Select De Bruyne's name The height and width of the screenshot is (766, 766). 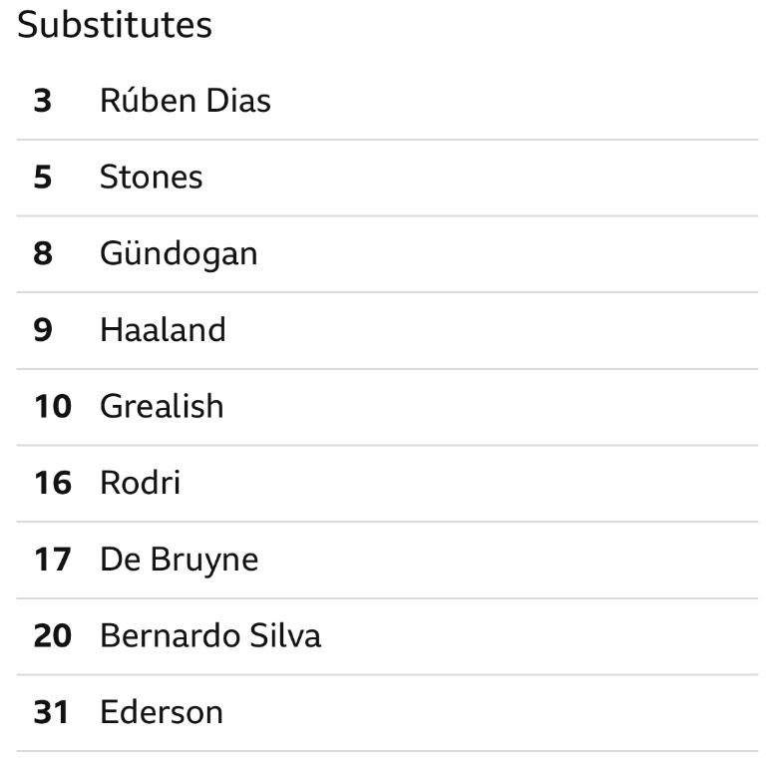(179, 560)
